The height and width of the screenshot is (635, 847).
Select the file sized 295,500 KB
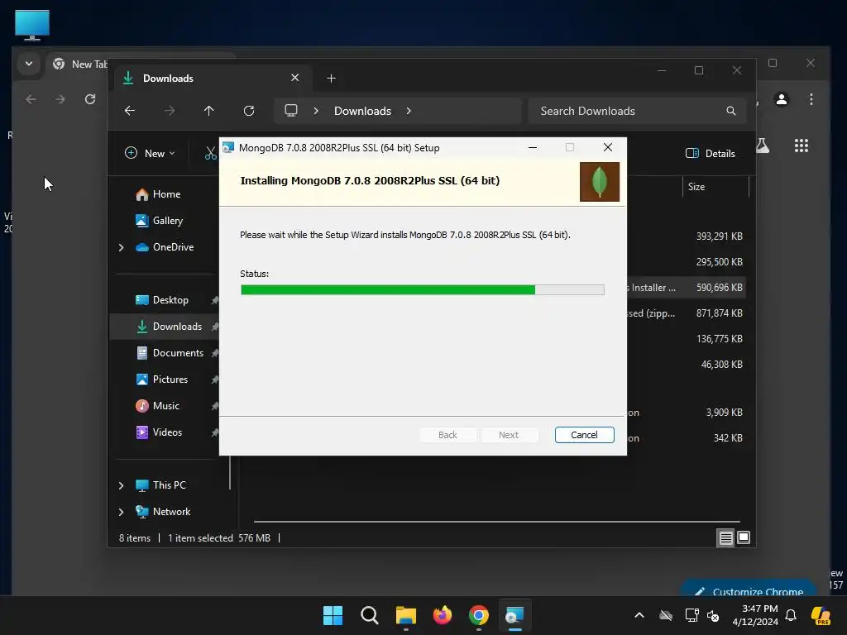click(x=719, y=262)
